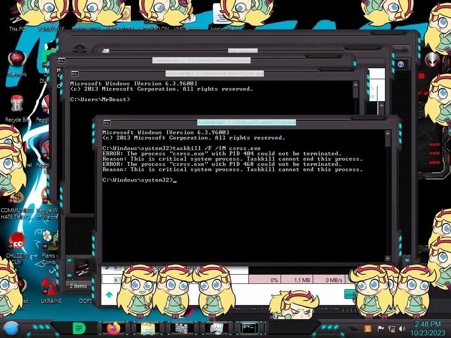
Task: Click the error line mentioning PID 404
Action: pos(222,154)
